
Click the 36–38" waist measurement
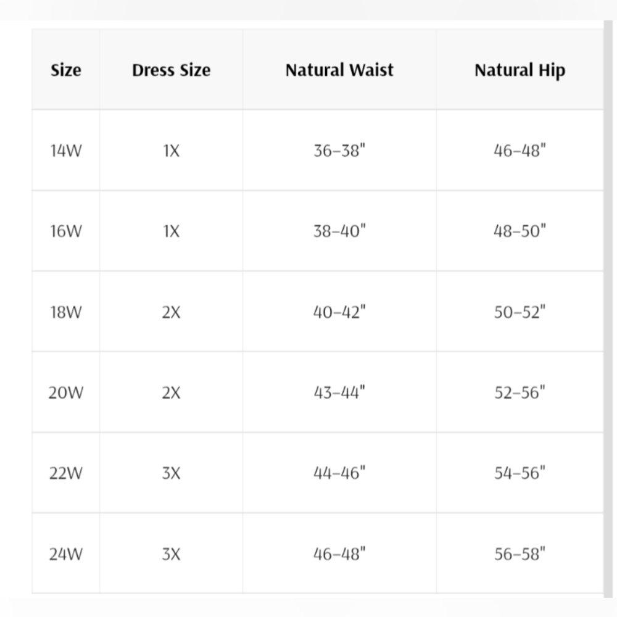pos(339,151)
